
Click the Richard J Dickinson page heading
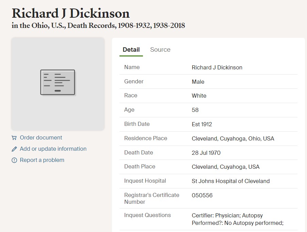pyautogui.click(x=71, y=13)
